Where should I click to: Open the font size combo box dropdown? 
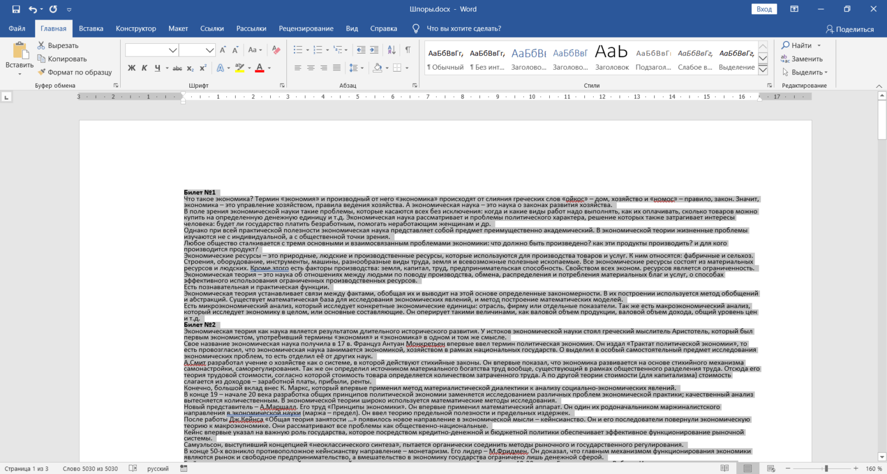(x=210, y=50)
